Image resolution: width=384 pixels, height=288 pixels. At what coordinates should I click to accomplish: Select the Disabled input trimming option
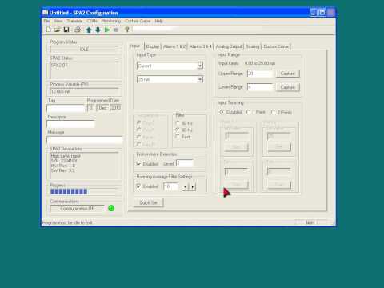click(222, 112)
